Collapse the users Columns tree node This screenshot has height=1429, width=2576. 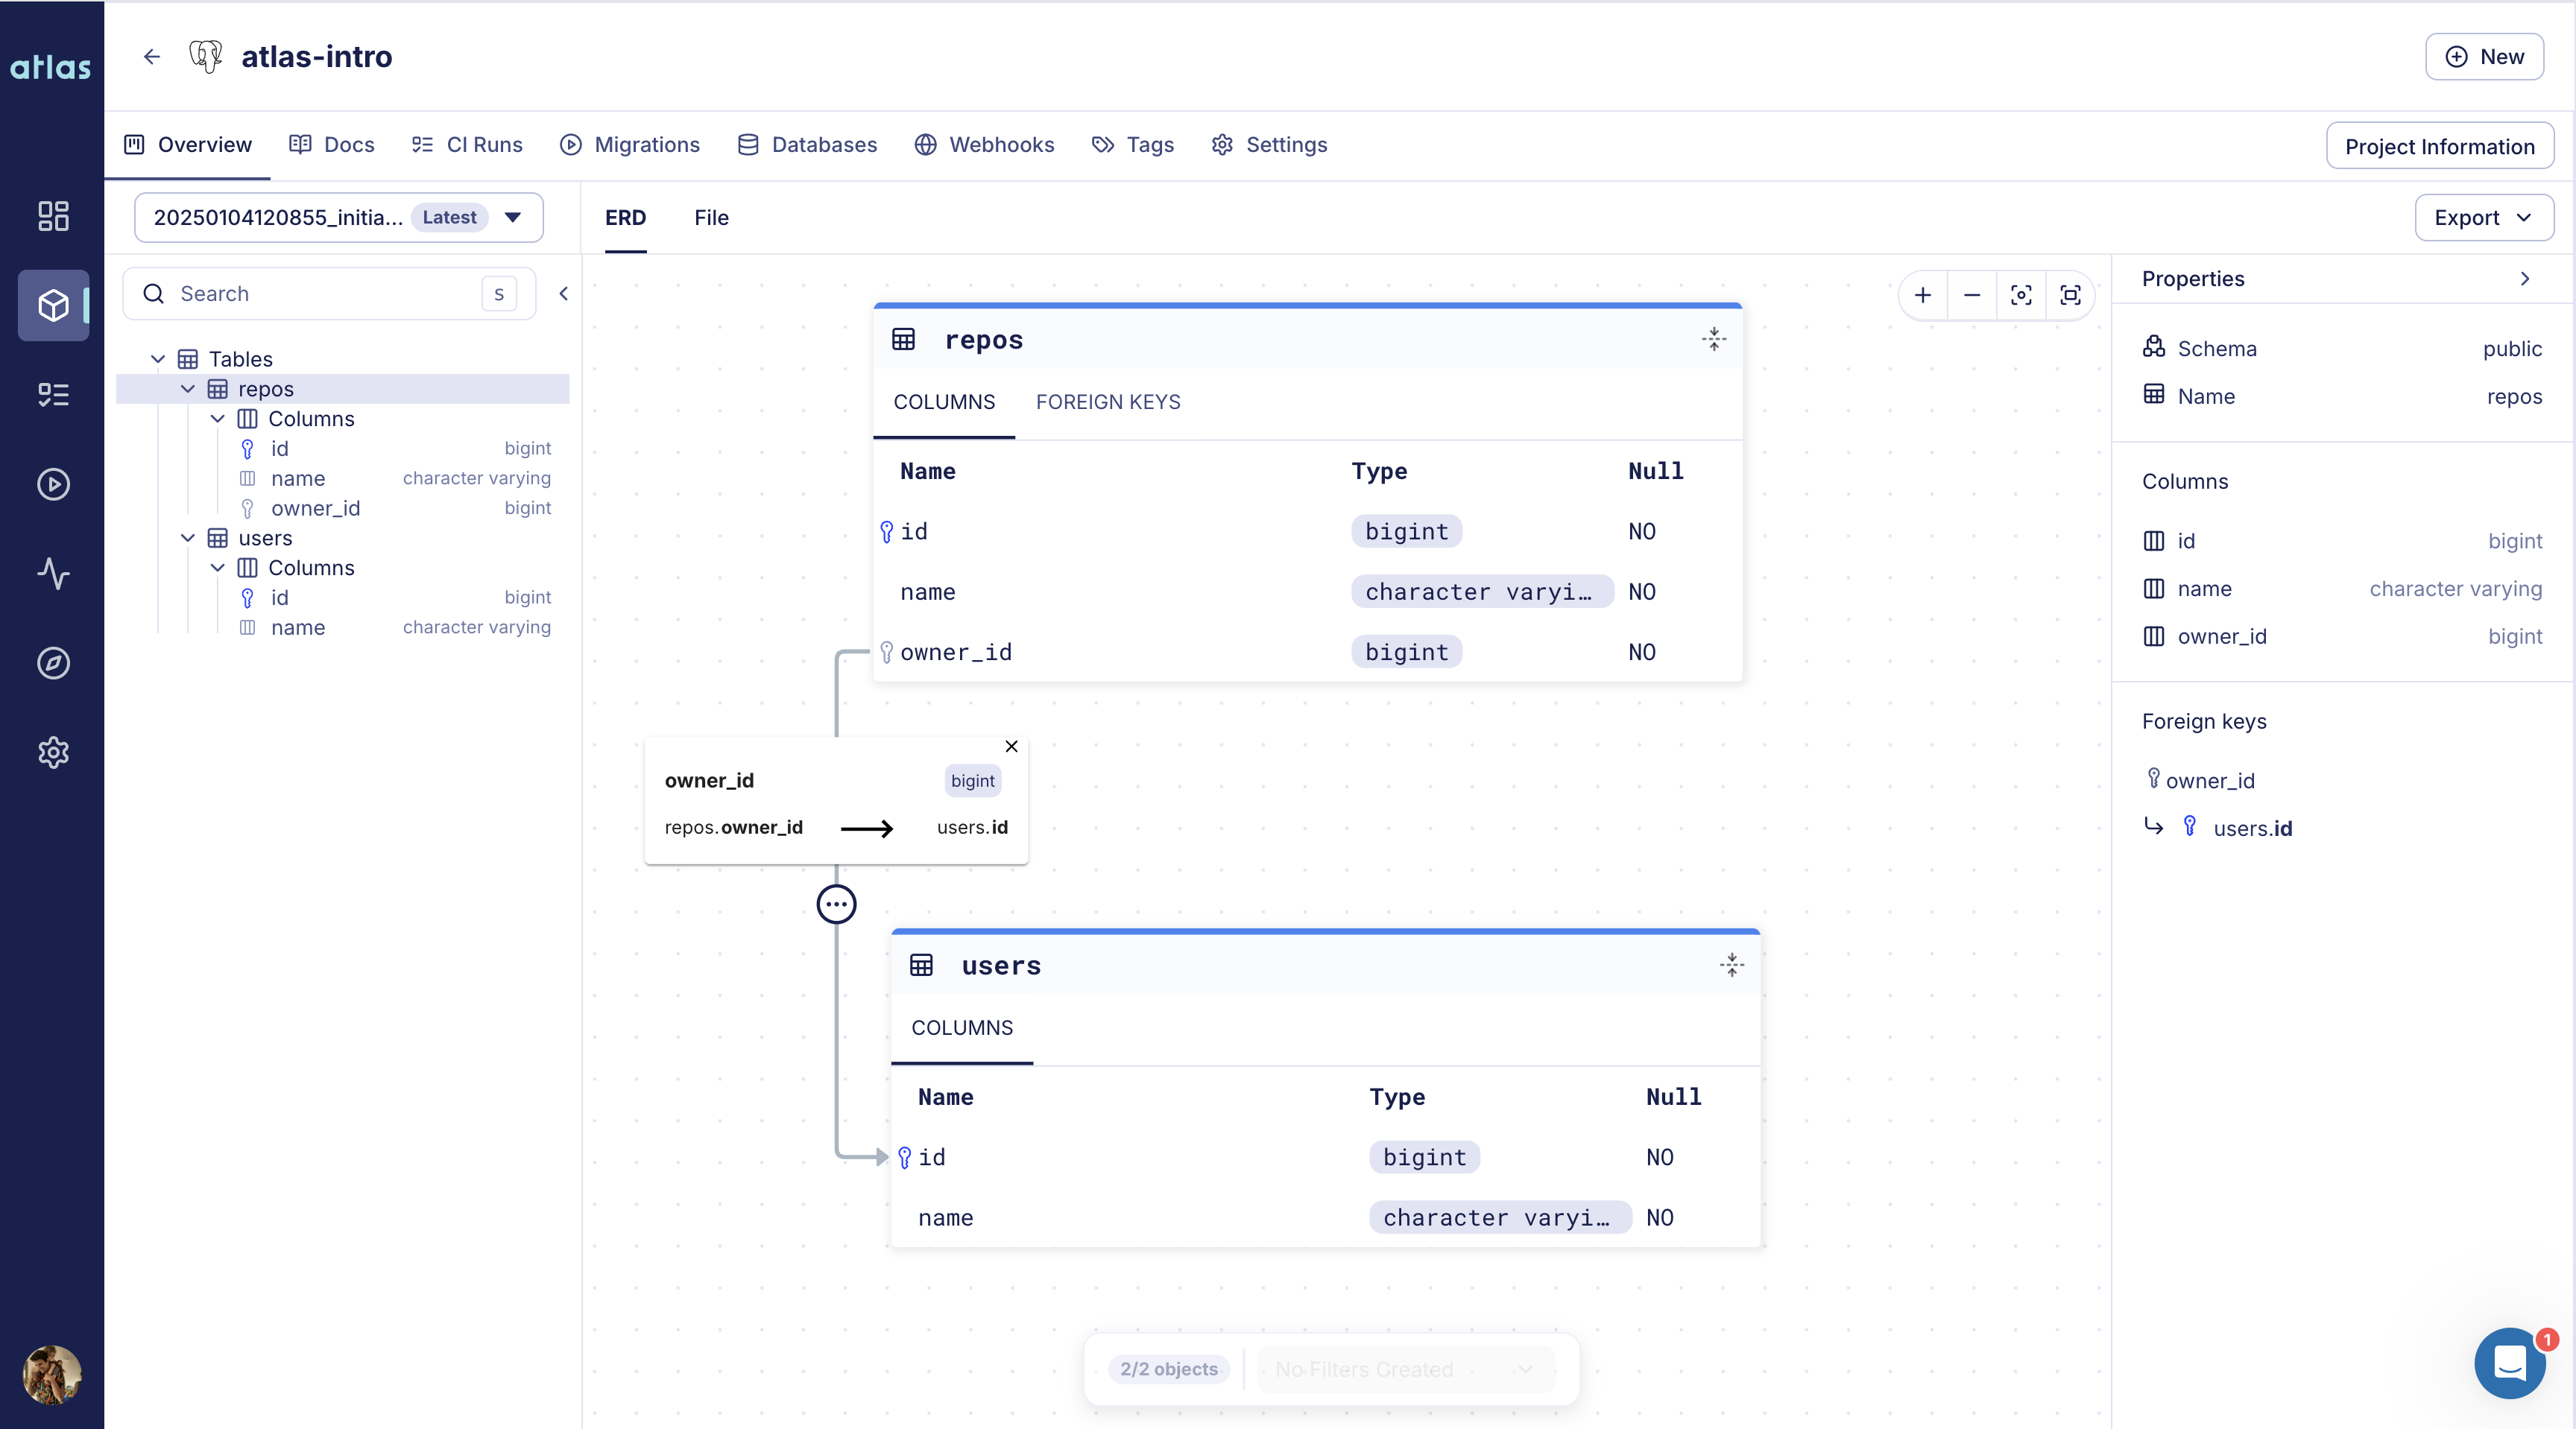(217, 568)
